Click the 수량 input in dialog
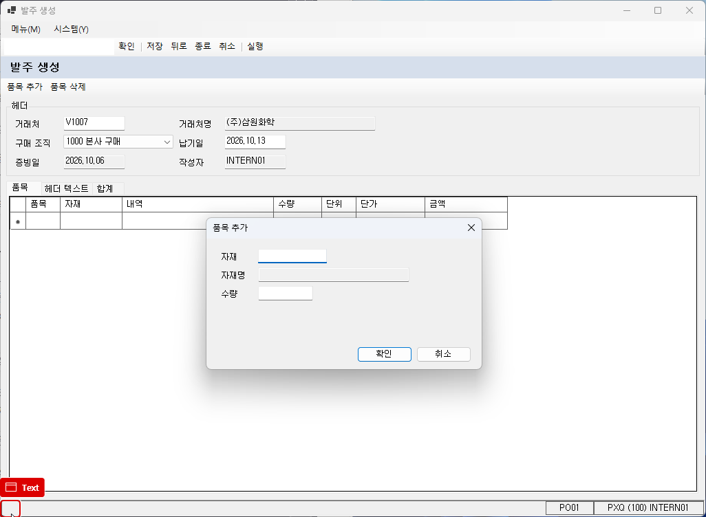Viewport: 706px width, 517px height. 286,294
